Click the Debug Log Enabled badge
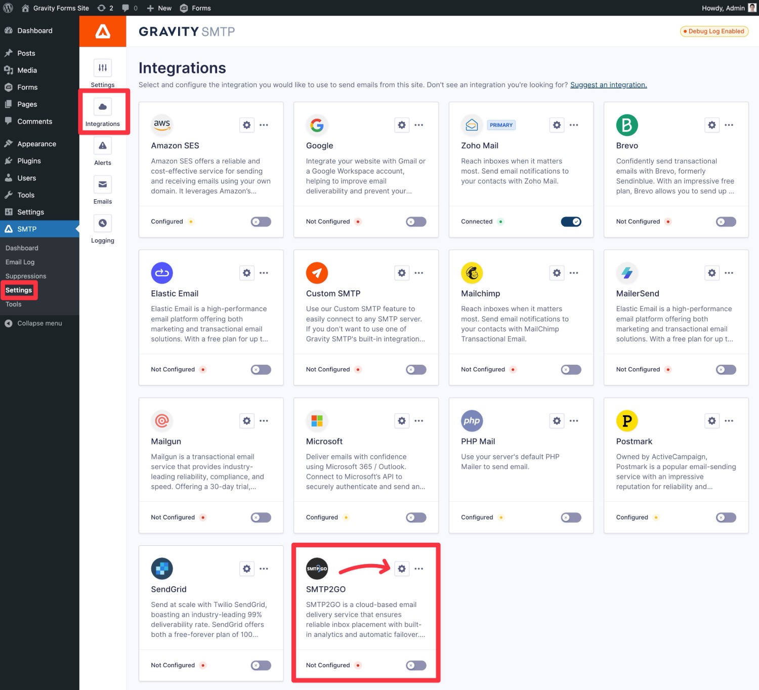The image size is (759, 690). (x=714, y=31)
